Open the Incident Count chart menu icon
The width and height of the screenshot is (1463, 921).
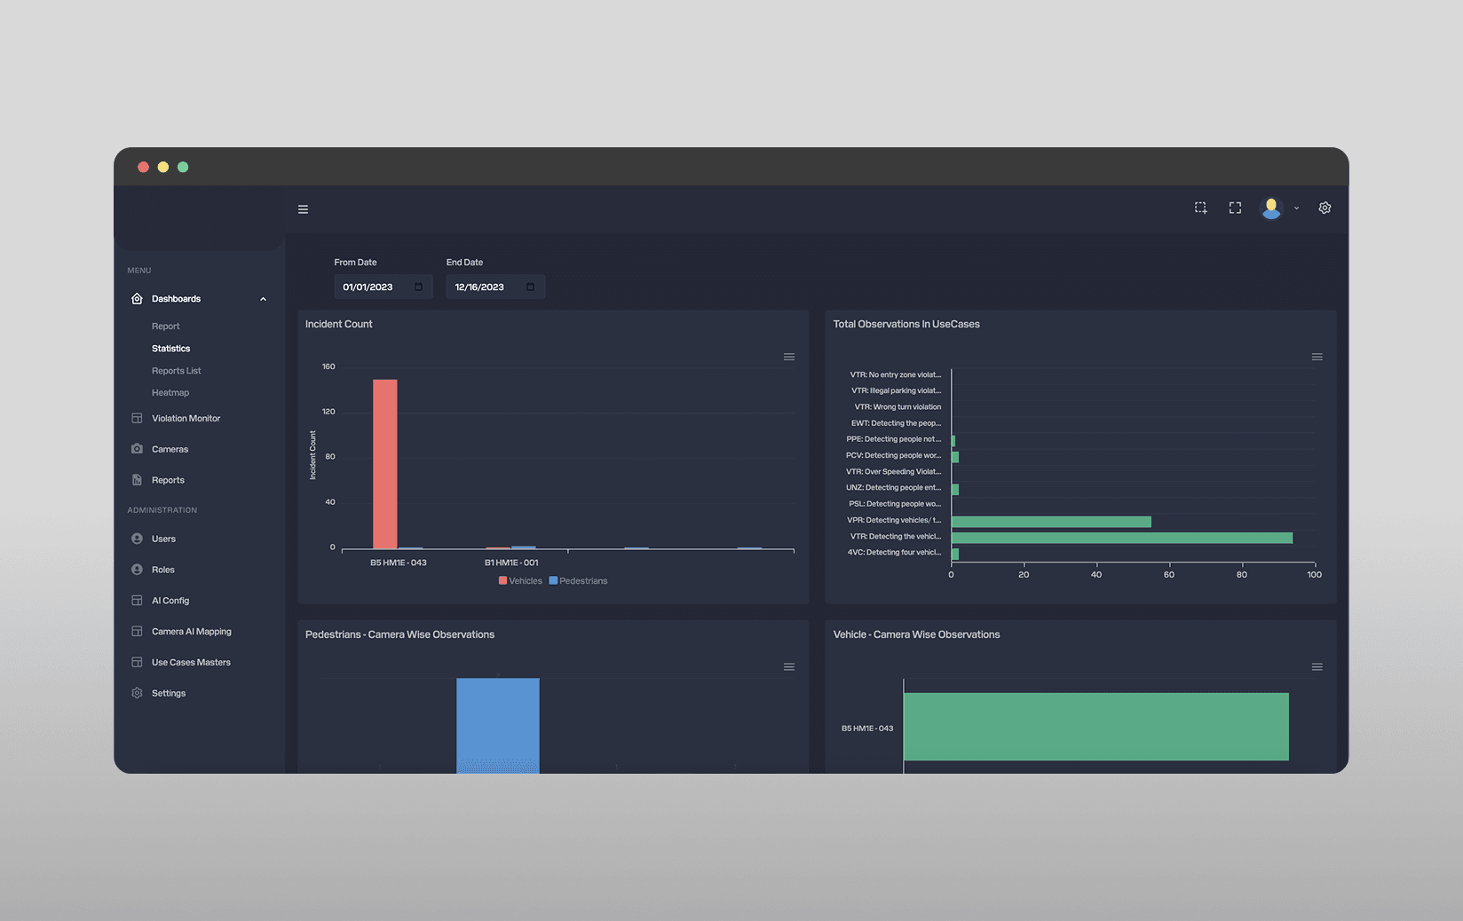click(x=788, y=357)
